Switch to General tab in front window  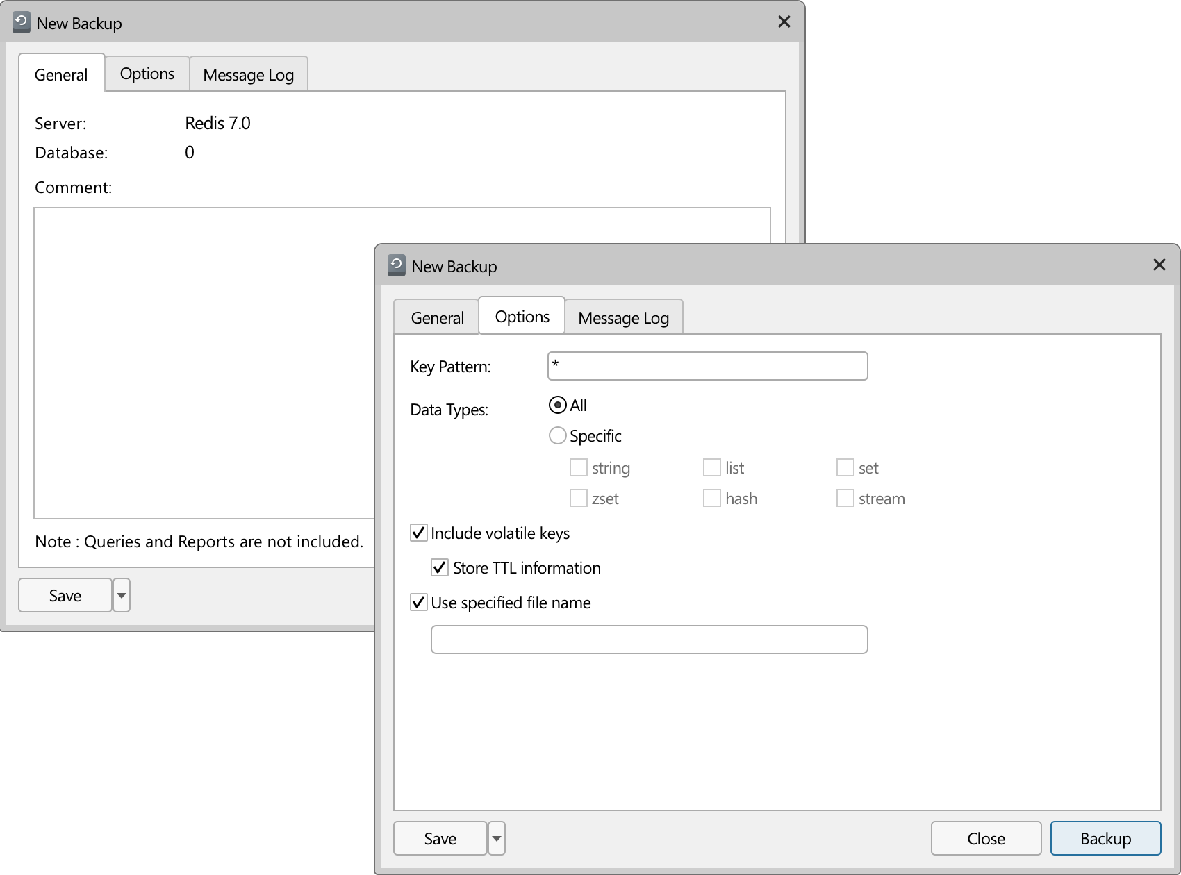coord(437,317)
